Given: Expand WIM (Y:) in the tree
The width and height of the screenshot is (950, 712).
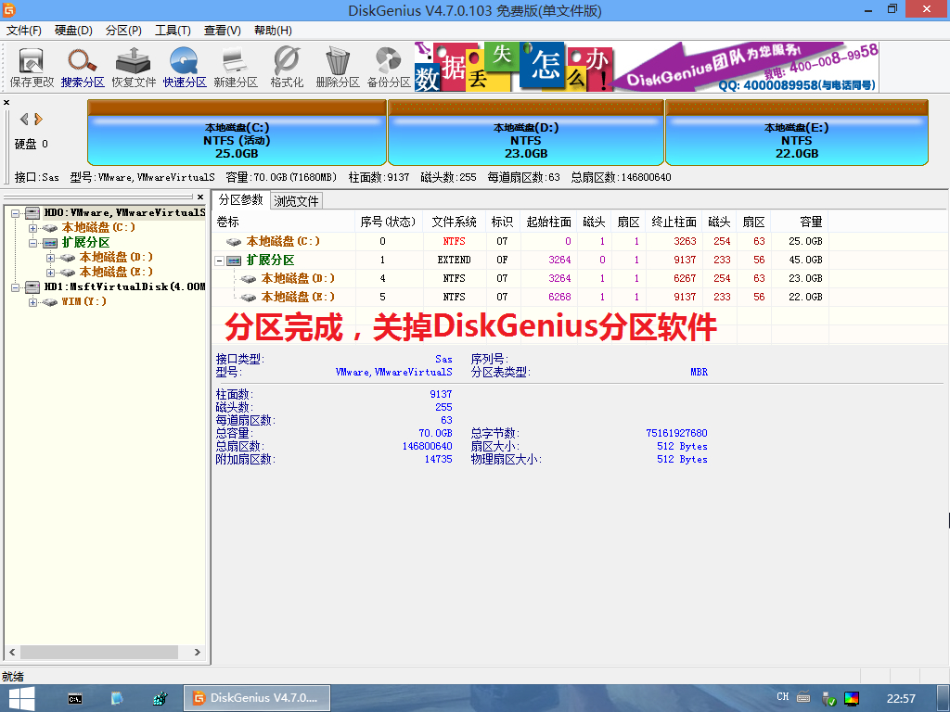Looking at the screenshot, I should point(33,302).
